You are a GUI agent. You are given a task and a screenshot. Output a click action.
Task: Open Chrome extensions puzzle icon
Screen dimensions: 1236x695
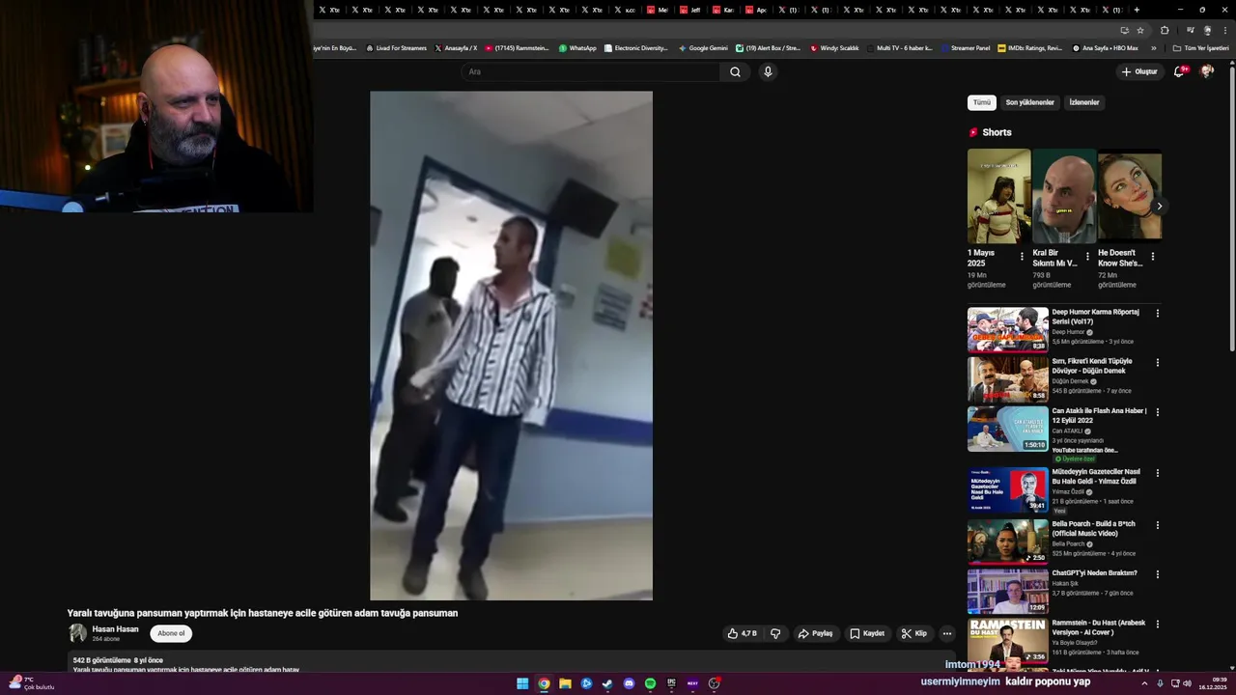click(x=1165, y=30)
